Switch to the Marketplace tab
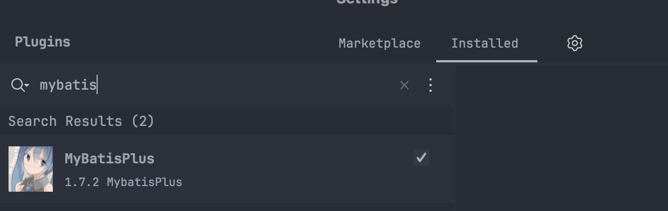 [x=379, y=43]
